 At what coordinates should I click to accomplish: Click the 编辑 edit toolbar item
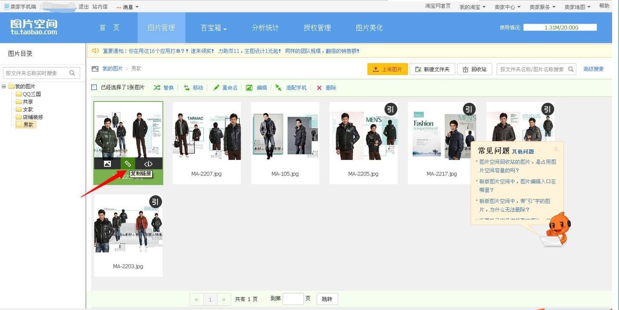click(256, 88)
